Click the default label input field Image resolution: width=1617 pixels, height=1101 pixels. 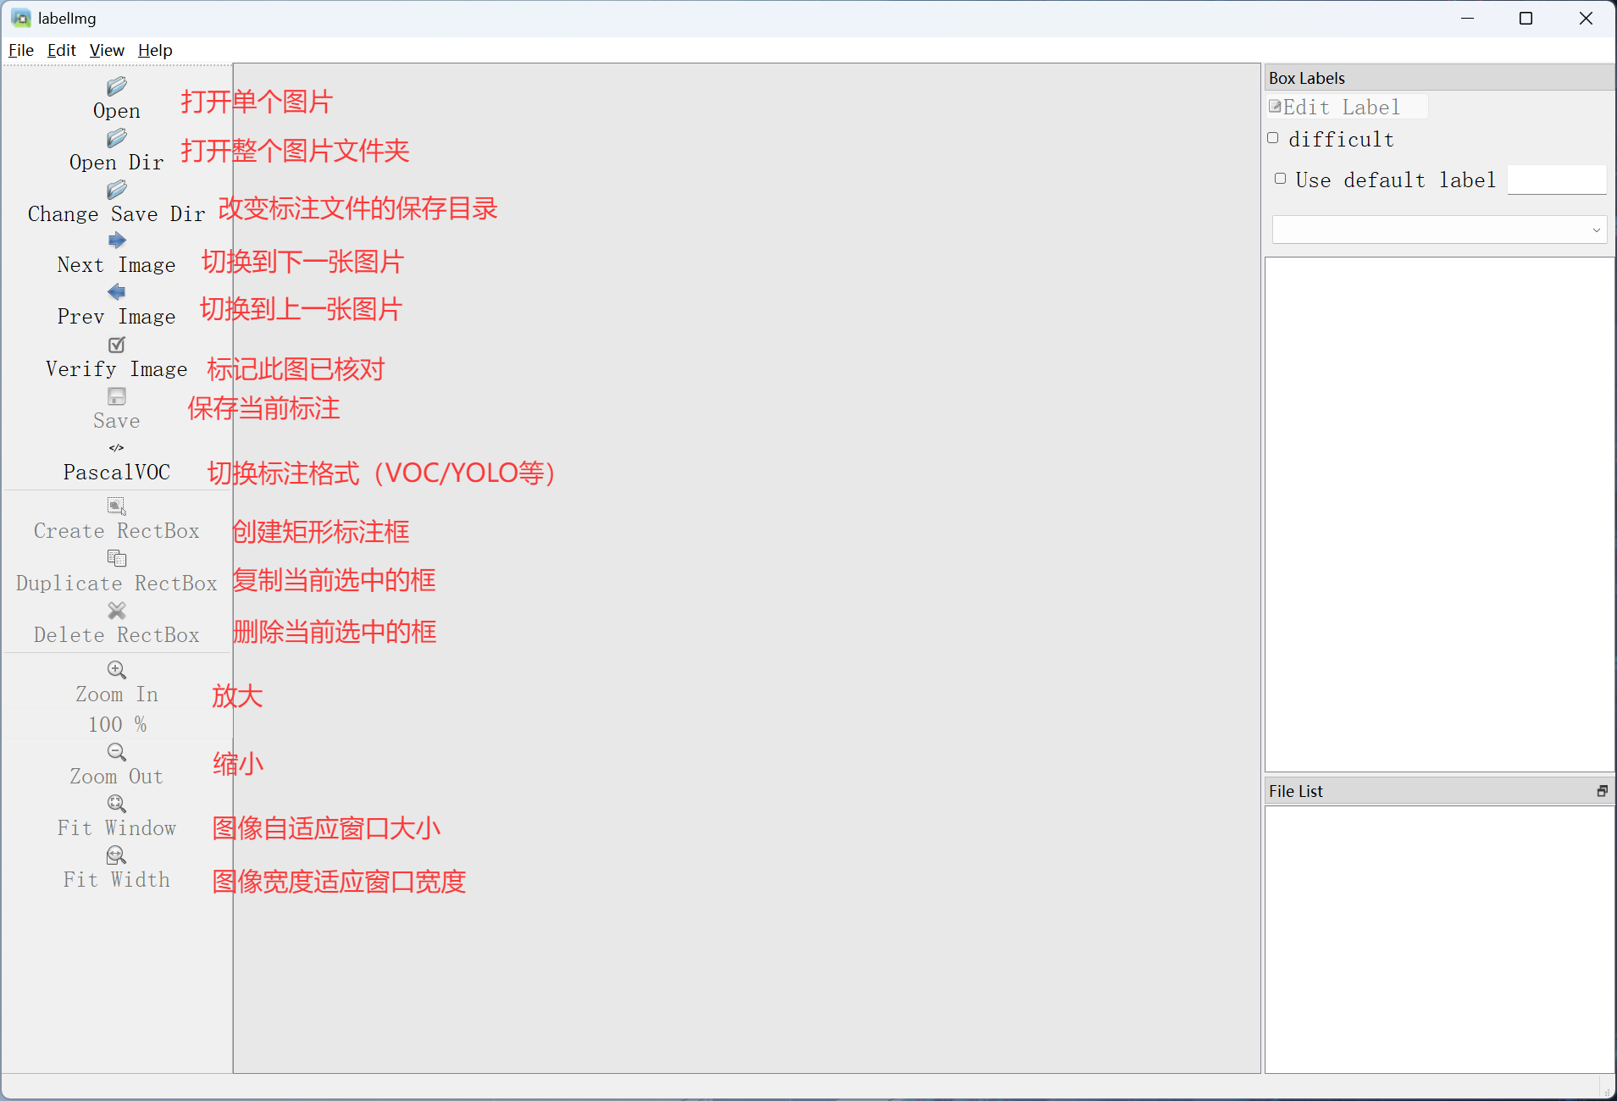pyautogui.click(x=1556, y=180)
